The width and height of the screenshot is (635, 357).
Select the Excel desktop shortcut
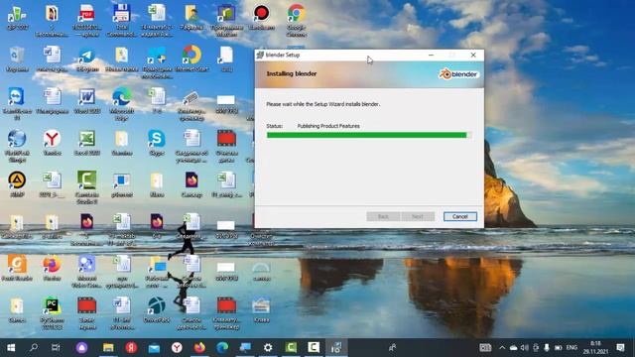click(x=87, y=143)
